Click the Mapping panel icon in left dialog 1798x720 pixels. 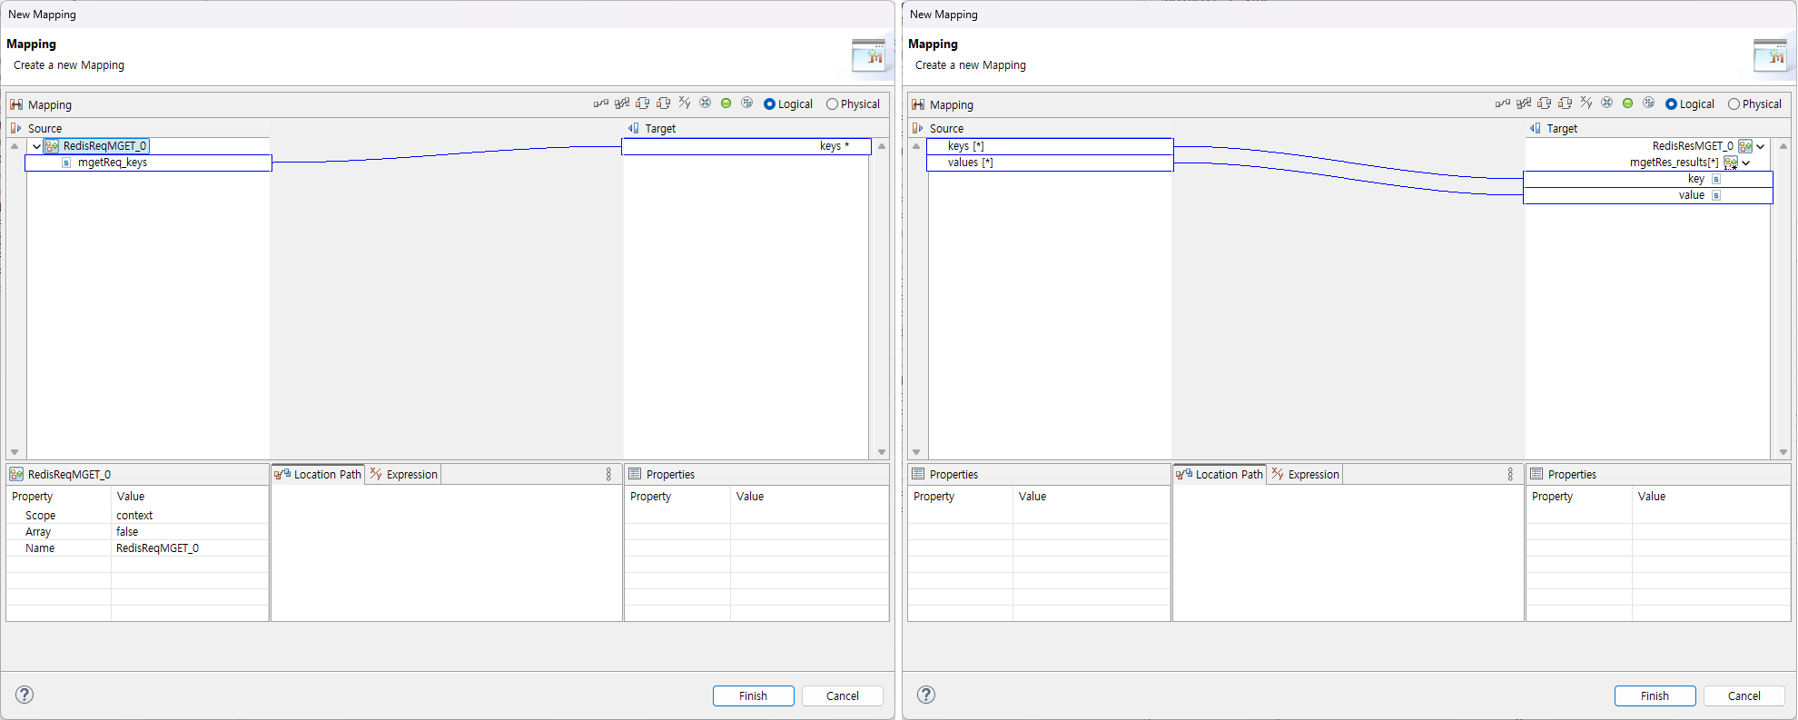pos(16,104)
